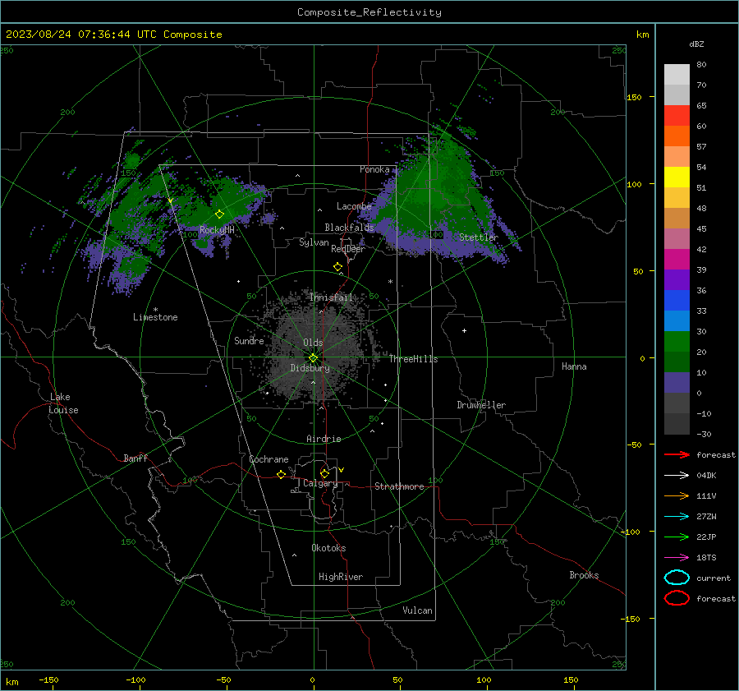This screenshot has height=691, width=739.
Task: Click the Composite_Reflectivity title
Action: (369, 12)
